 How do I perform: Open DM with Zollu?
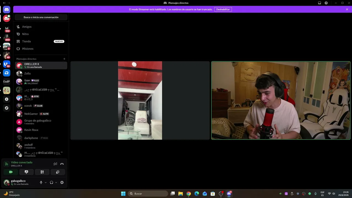click(41, 73)
